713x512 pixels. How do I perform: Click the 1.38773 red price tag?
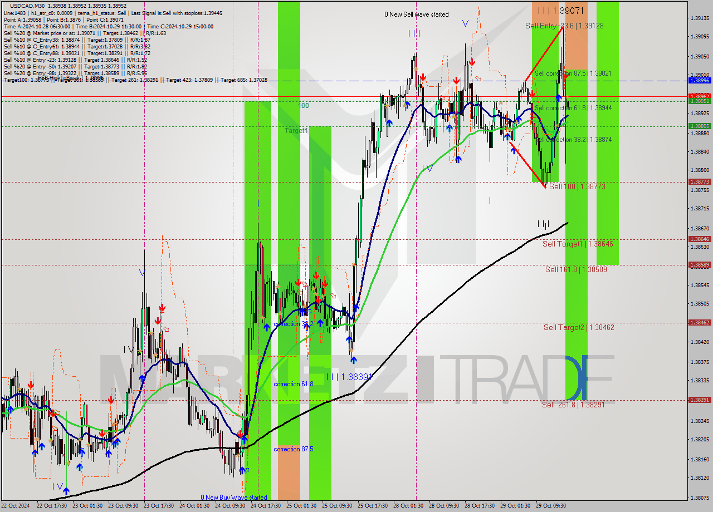click(x=699, y=182)
